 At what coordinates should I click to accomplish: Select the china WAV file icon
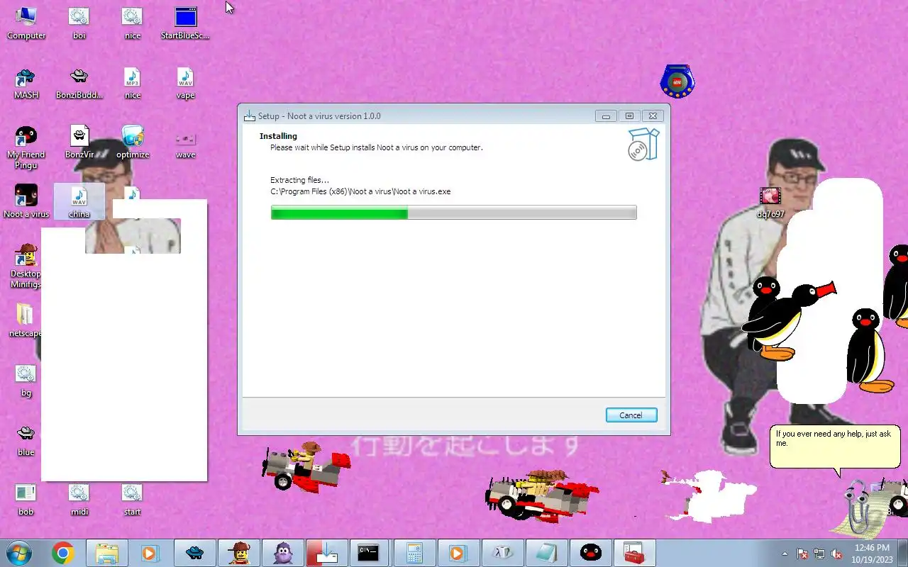point(79,202)
